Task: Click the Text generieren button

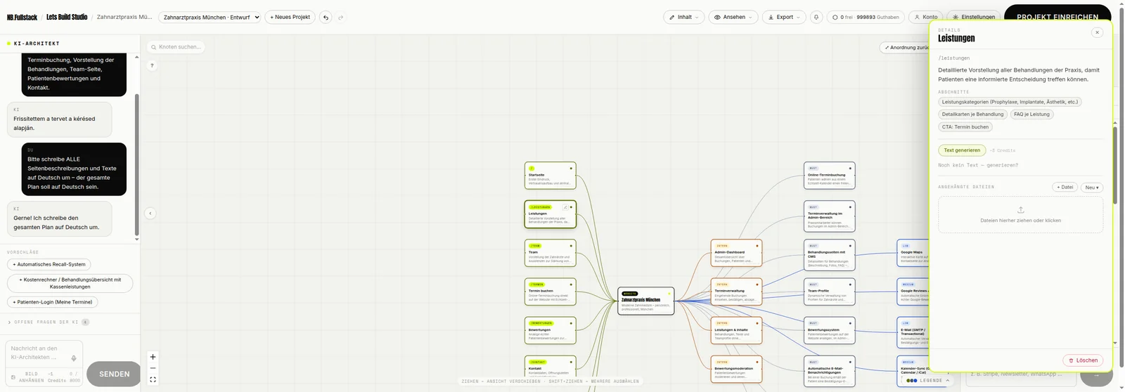Action: [x=962, y=150]
